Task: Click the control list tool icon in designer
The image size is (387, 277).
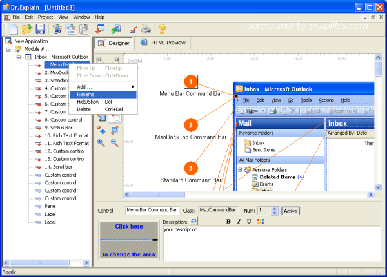Action: (x=102, y=118)
